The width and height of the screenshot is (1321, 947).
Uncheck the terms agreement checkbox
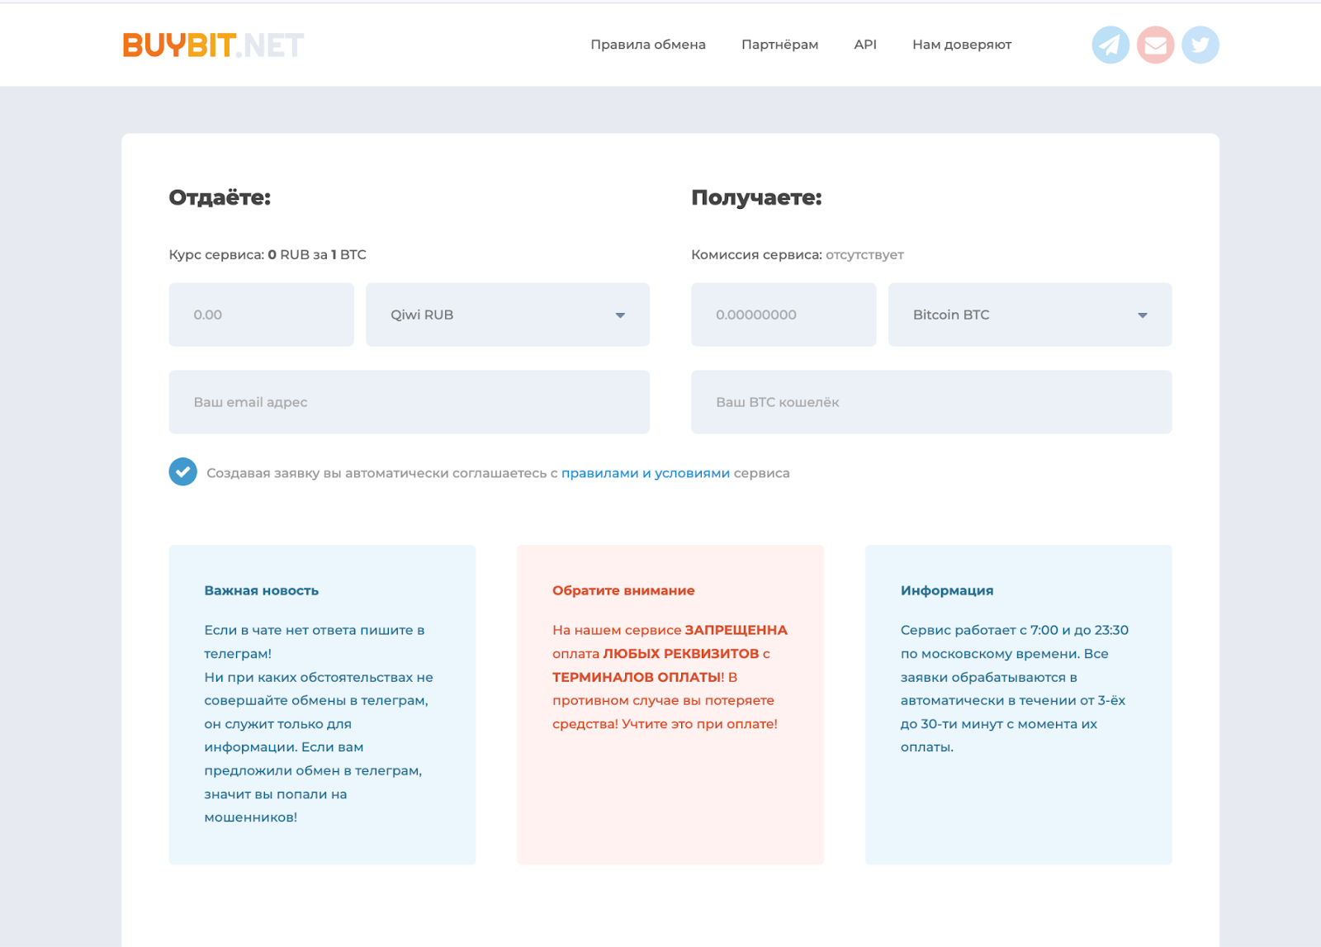tap(182, 472)
